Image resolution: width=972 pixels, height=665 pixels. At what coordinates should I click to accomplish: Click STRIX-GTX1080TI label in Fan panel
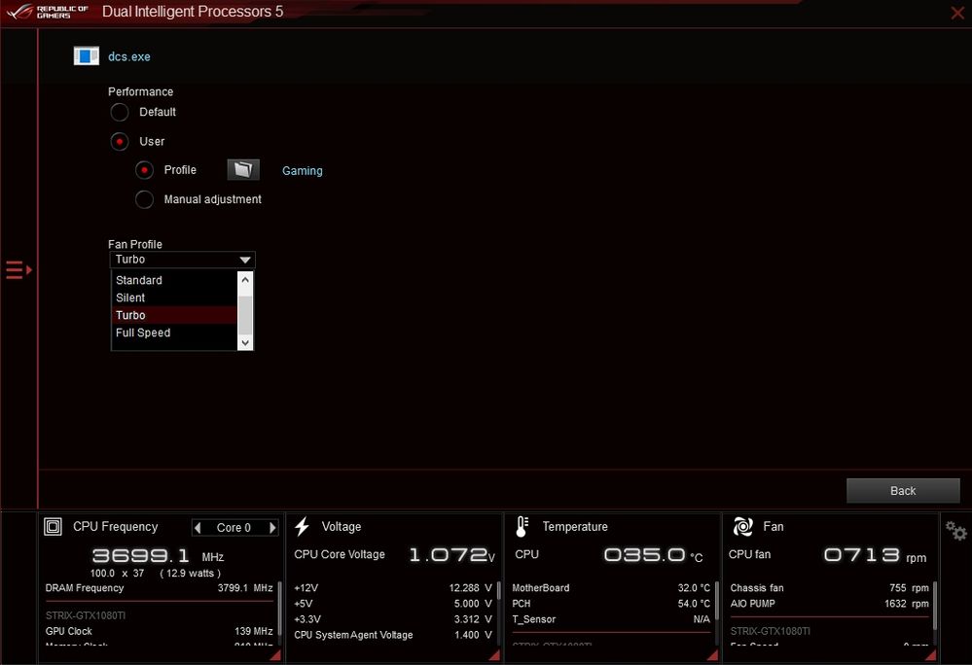pos(770,632)
